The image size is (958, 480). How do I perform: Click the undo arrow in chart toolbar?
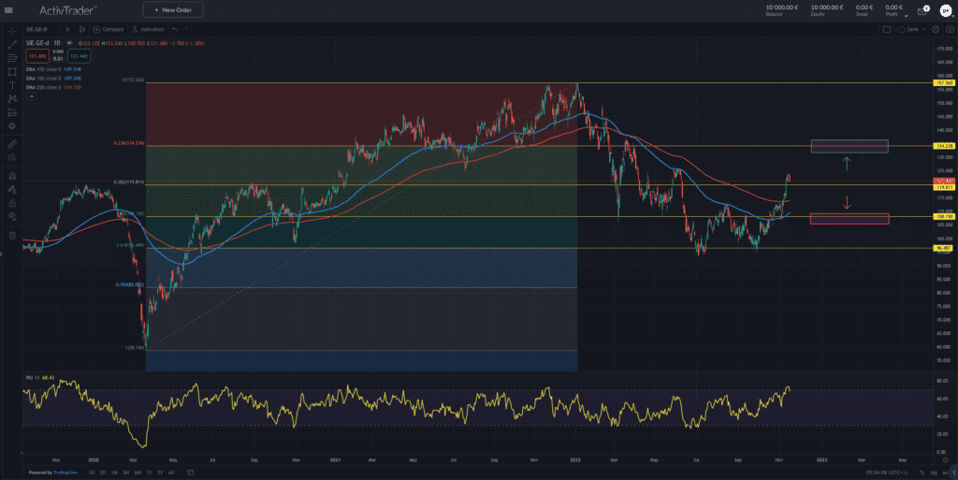(174, 29)
